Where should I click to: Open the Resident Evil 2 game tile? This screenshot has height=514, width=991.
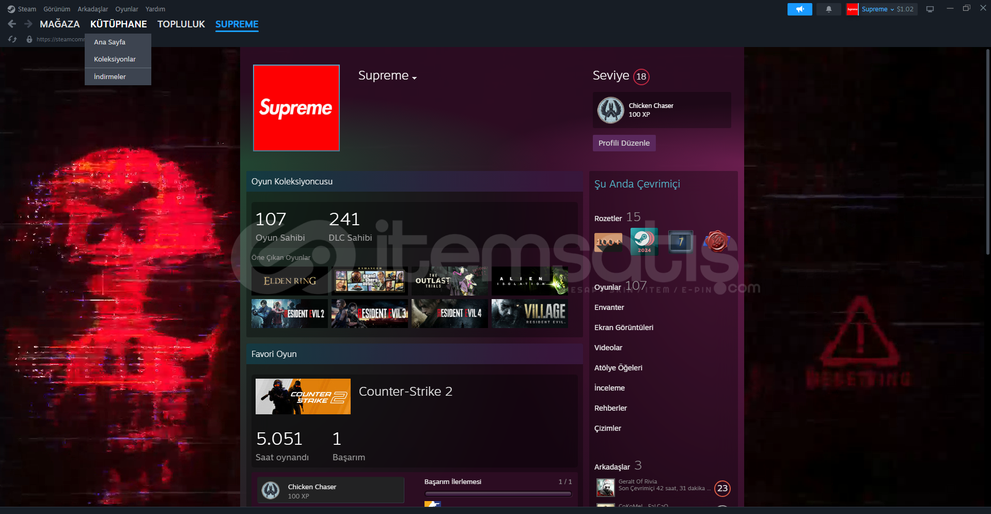[290, 314]
